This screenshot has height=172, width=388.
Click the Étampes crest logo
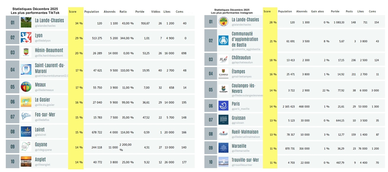(223, 73)
